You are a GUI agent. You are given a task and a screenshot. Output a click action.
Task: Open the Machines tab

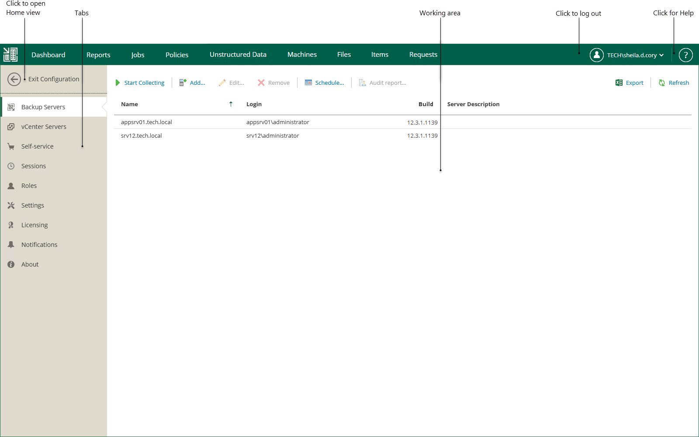point(302,55)
